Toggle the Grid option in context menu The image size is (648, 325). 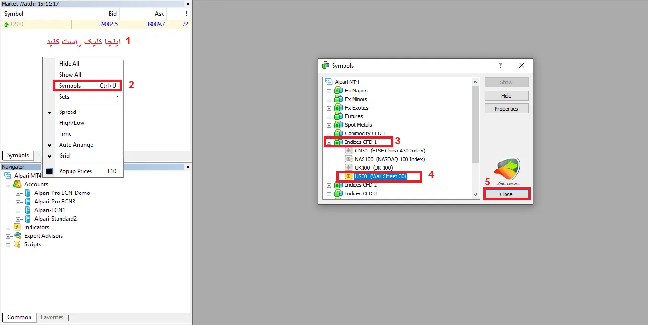[64, 156]
